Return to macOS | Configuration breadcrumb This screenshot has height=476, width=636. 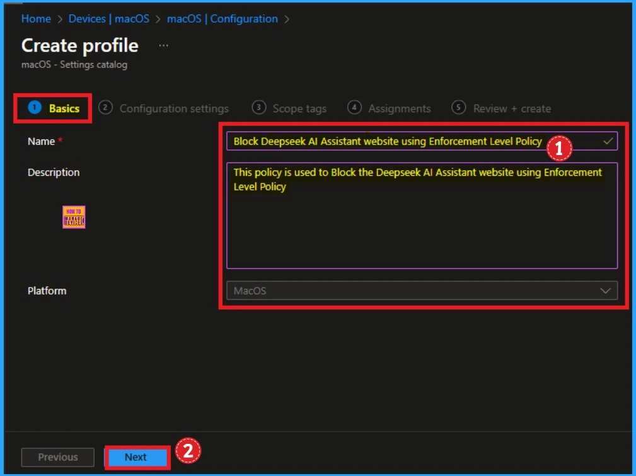click(x=222, y=19)
